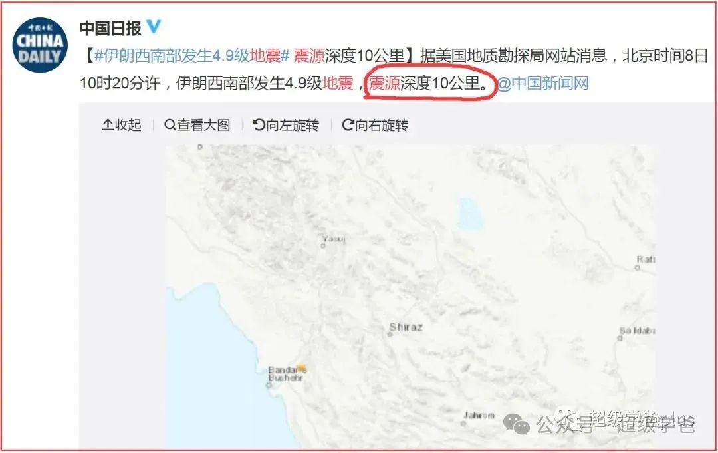Viewport: 718px width, 453px height.
Task: Click the Shiraz city label on map
Action: (x=406, y=327)
